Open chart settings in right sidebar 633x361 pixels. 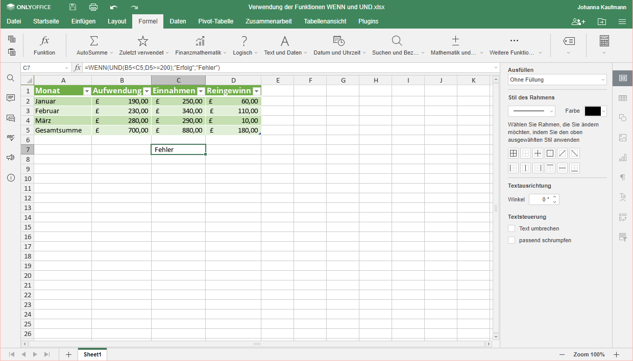[622, 158]
